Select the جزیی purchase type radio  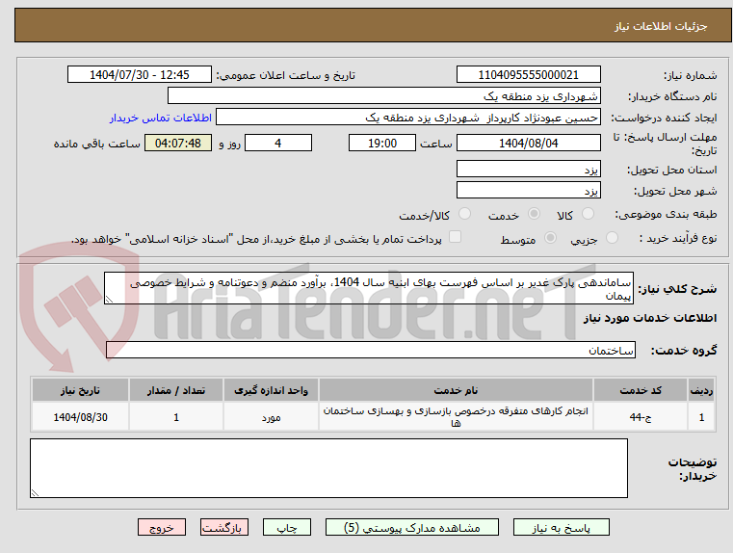pos(612,238)
